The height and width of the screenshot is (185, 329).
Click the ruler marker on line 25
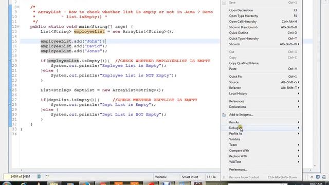tap(10, 90)
